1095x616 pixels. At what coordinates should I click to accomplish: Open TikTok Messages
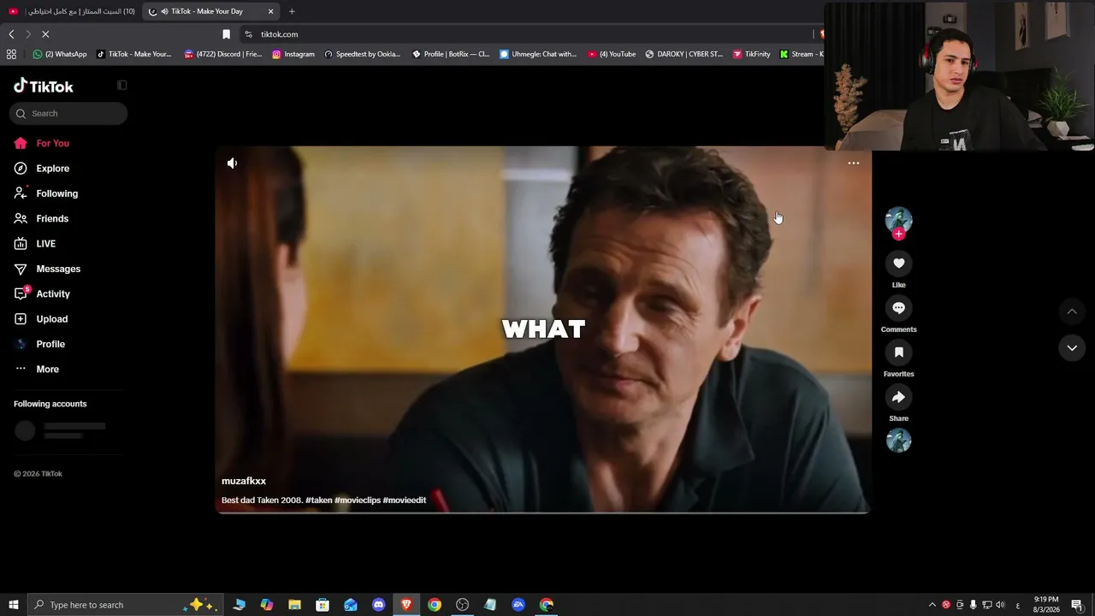click(58, 269)
